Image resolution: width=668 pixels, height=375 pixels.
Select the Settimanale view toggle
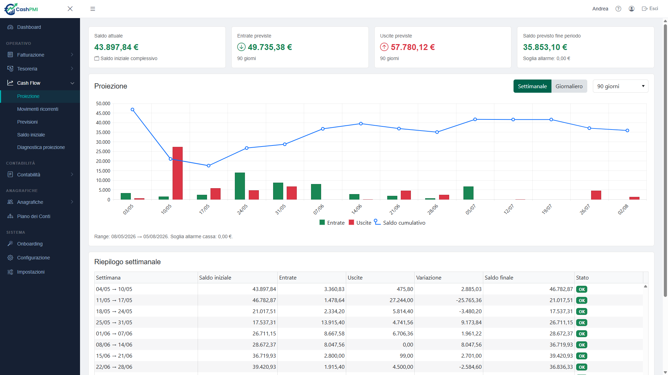pos(532,86)
